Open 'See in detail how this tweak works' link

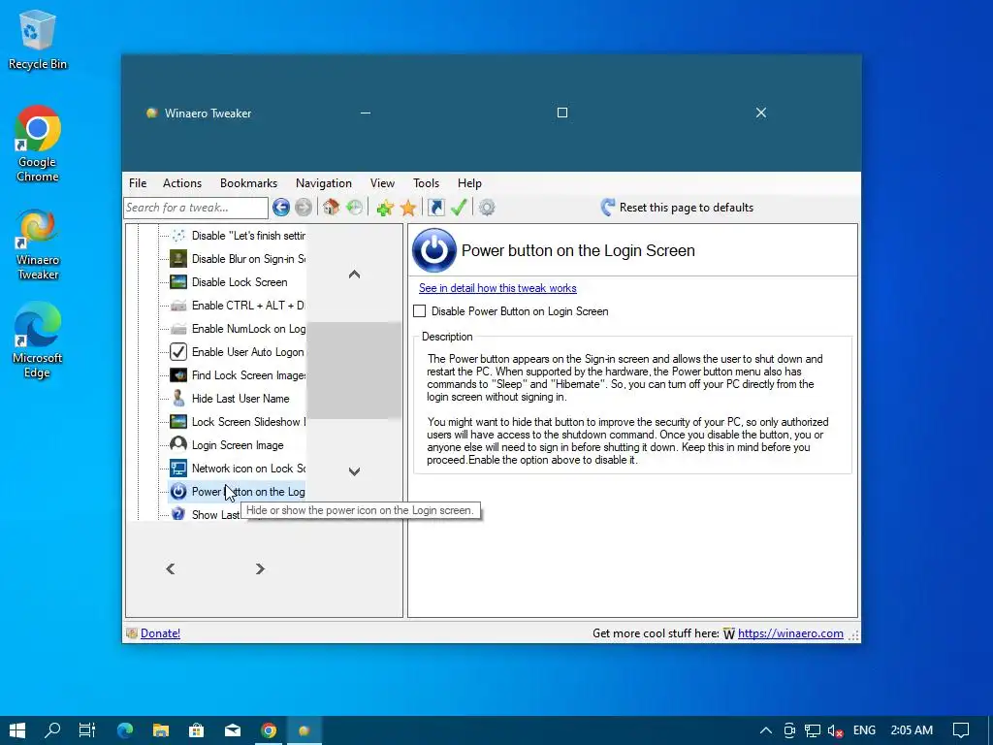497,288
